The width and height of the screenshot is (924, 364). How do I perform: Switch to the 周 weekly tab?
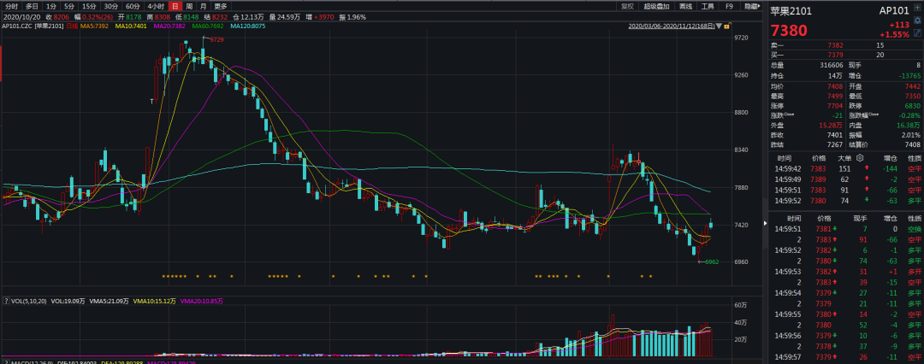pyautogui.click(x=188, y=7)
